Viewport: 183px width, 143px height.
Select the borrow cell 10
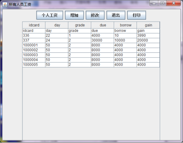pyautogui.click(x=126, y=36)
